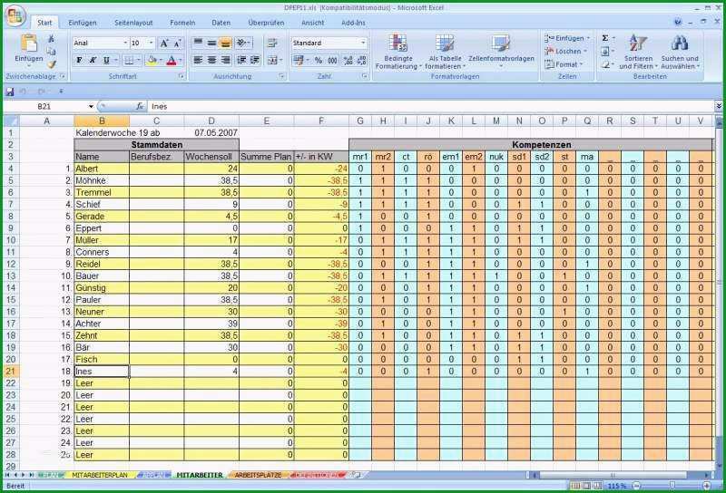Click Einfügen in the Zellen group
Screen dimensions: 726x493
pos(567,38)
